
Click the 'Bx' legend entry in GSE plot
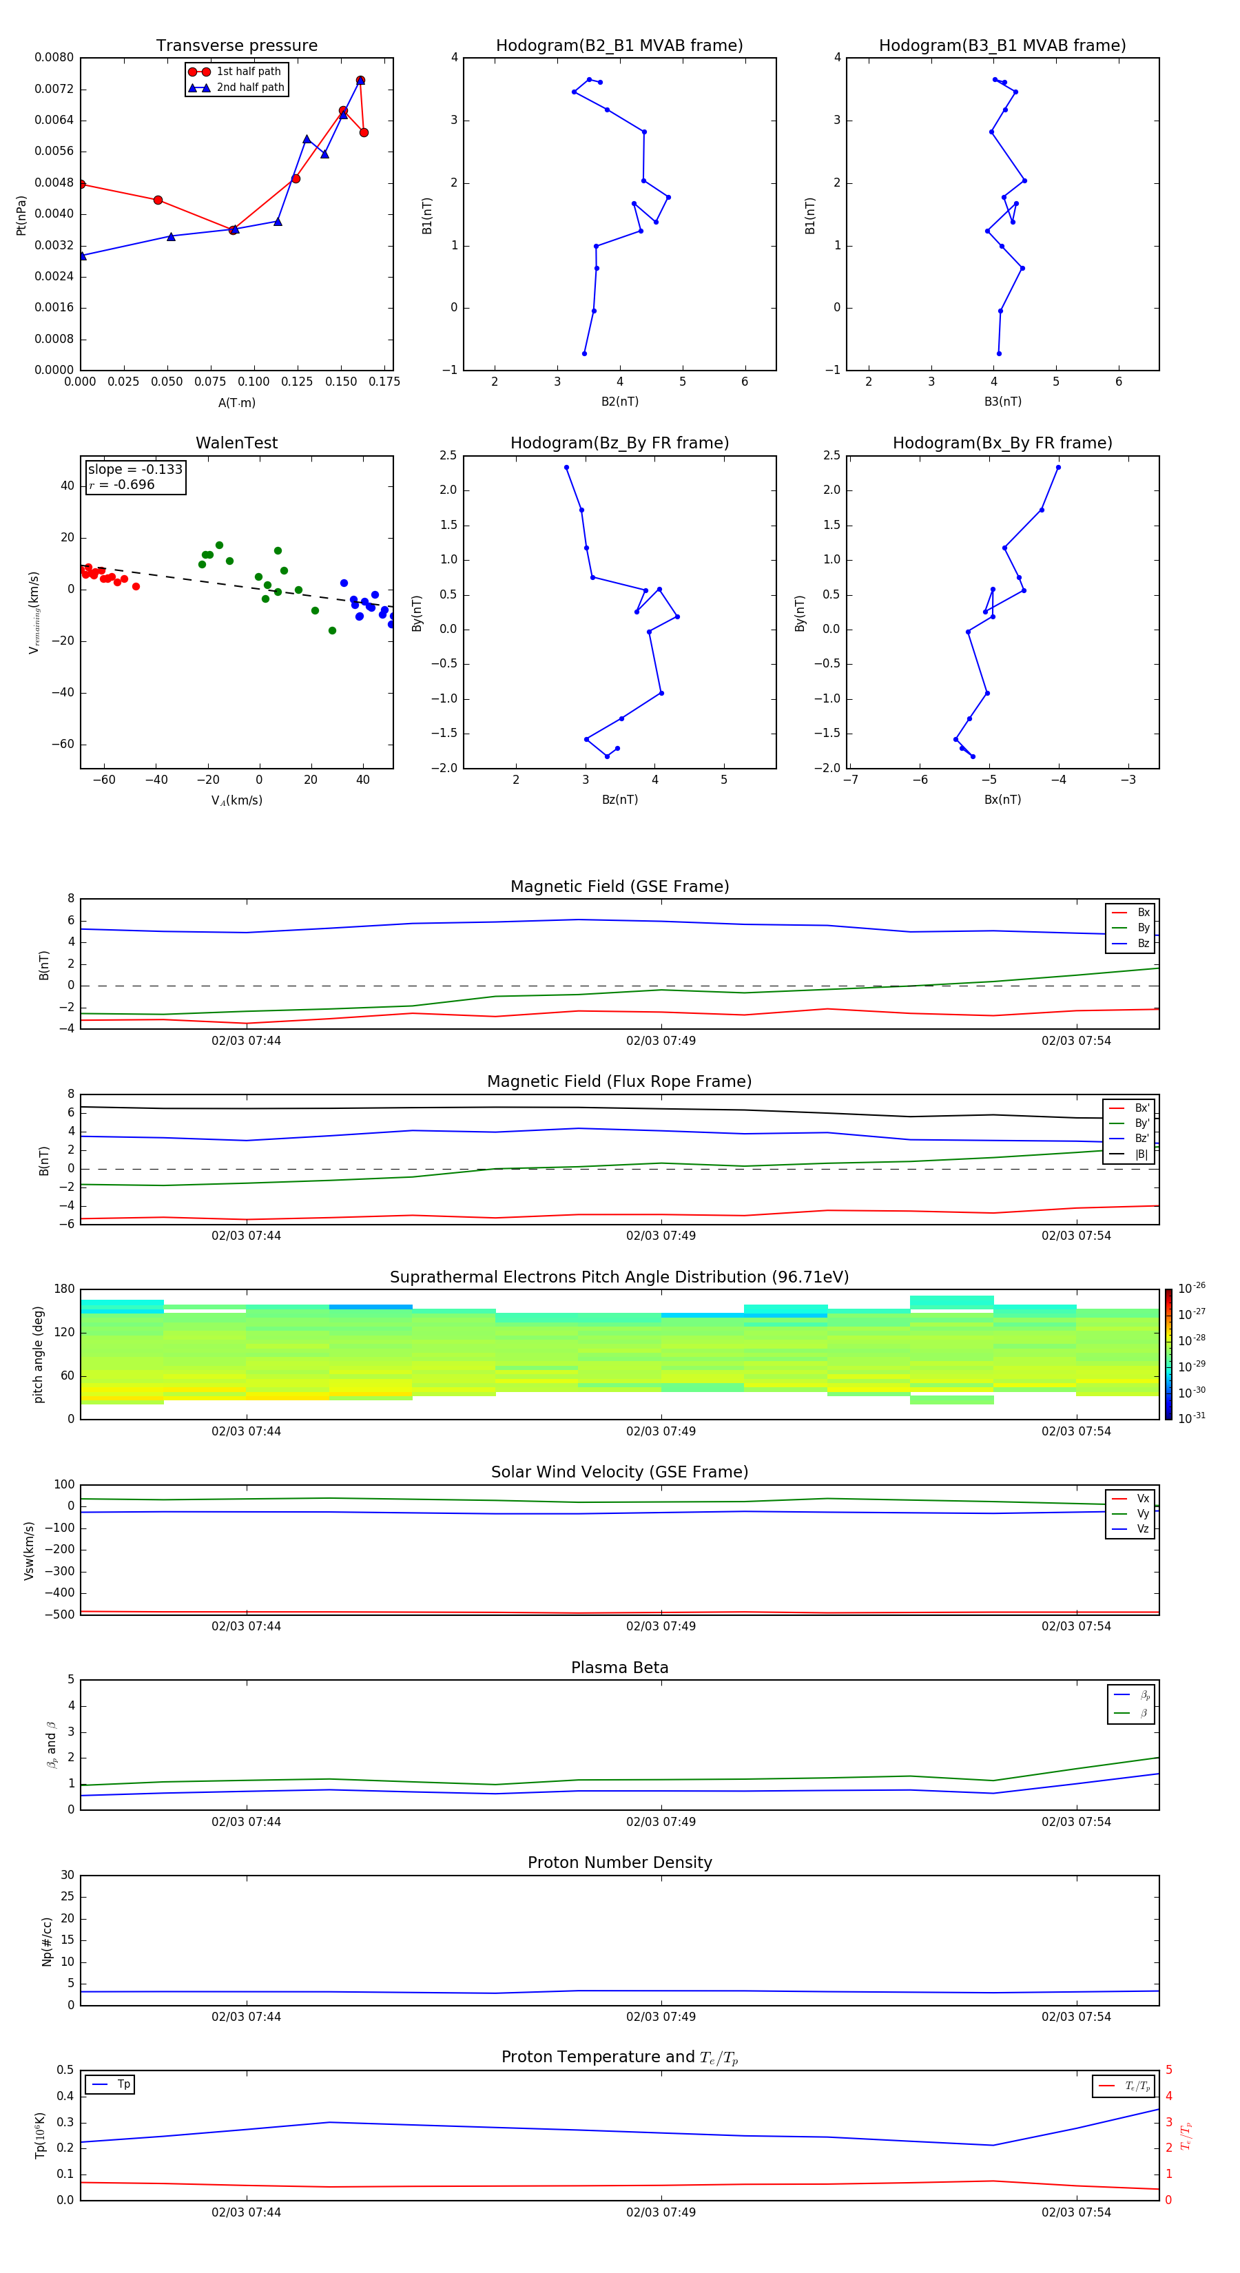point(1130,913)
